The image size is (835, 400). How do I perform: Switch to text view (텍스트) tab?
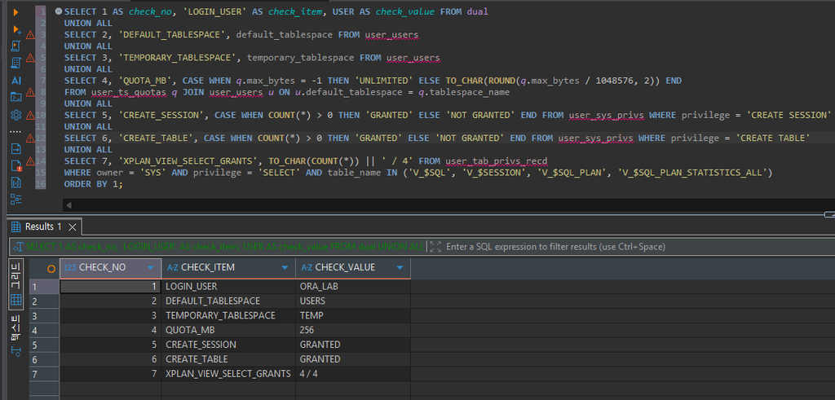pyautogui.click(x=16, y=336)
